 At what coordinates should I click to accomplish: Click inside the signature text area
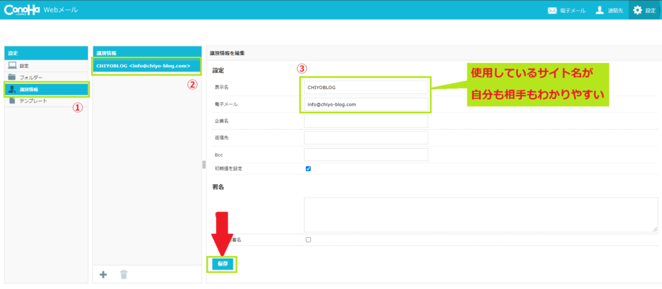tap(480, 215)
